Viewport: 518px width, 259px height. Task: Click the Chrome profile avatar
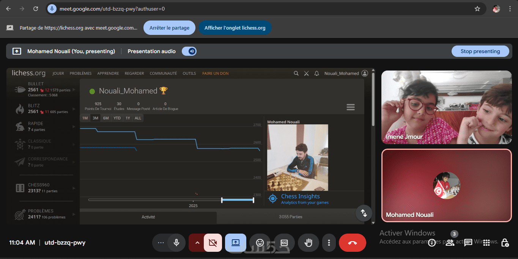pos(496,9)
